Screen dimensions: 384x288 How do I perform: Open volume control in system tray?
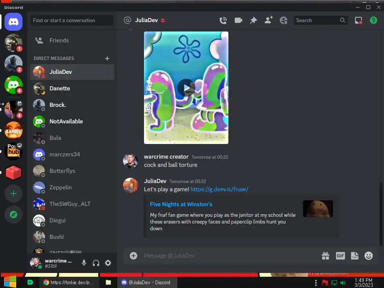tap(343, 283)
